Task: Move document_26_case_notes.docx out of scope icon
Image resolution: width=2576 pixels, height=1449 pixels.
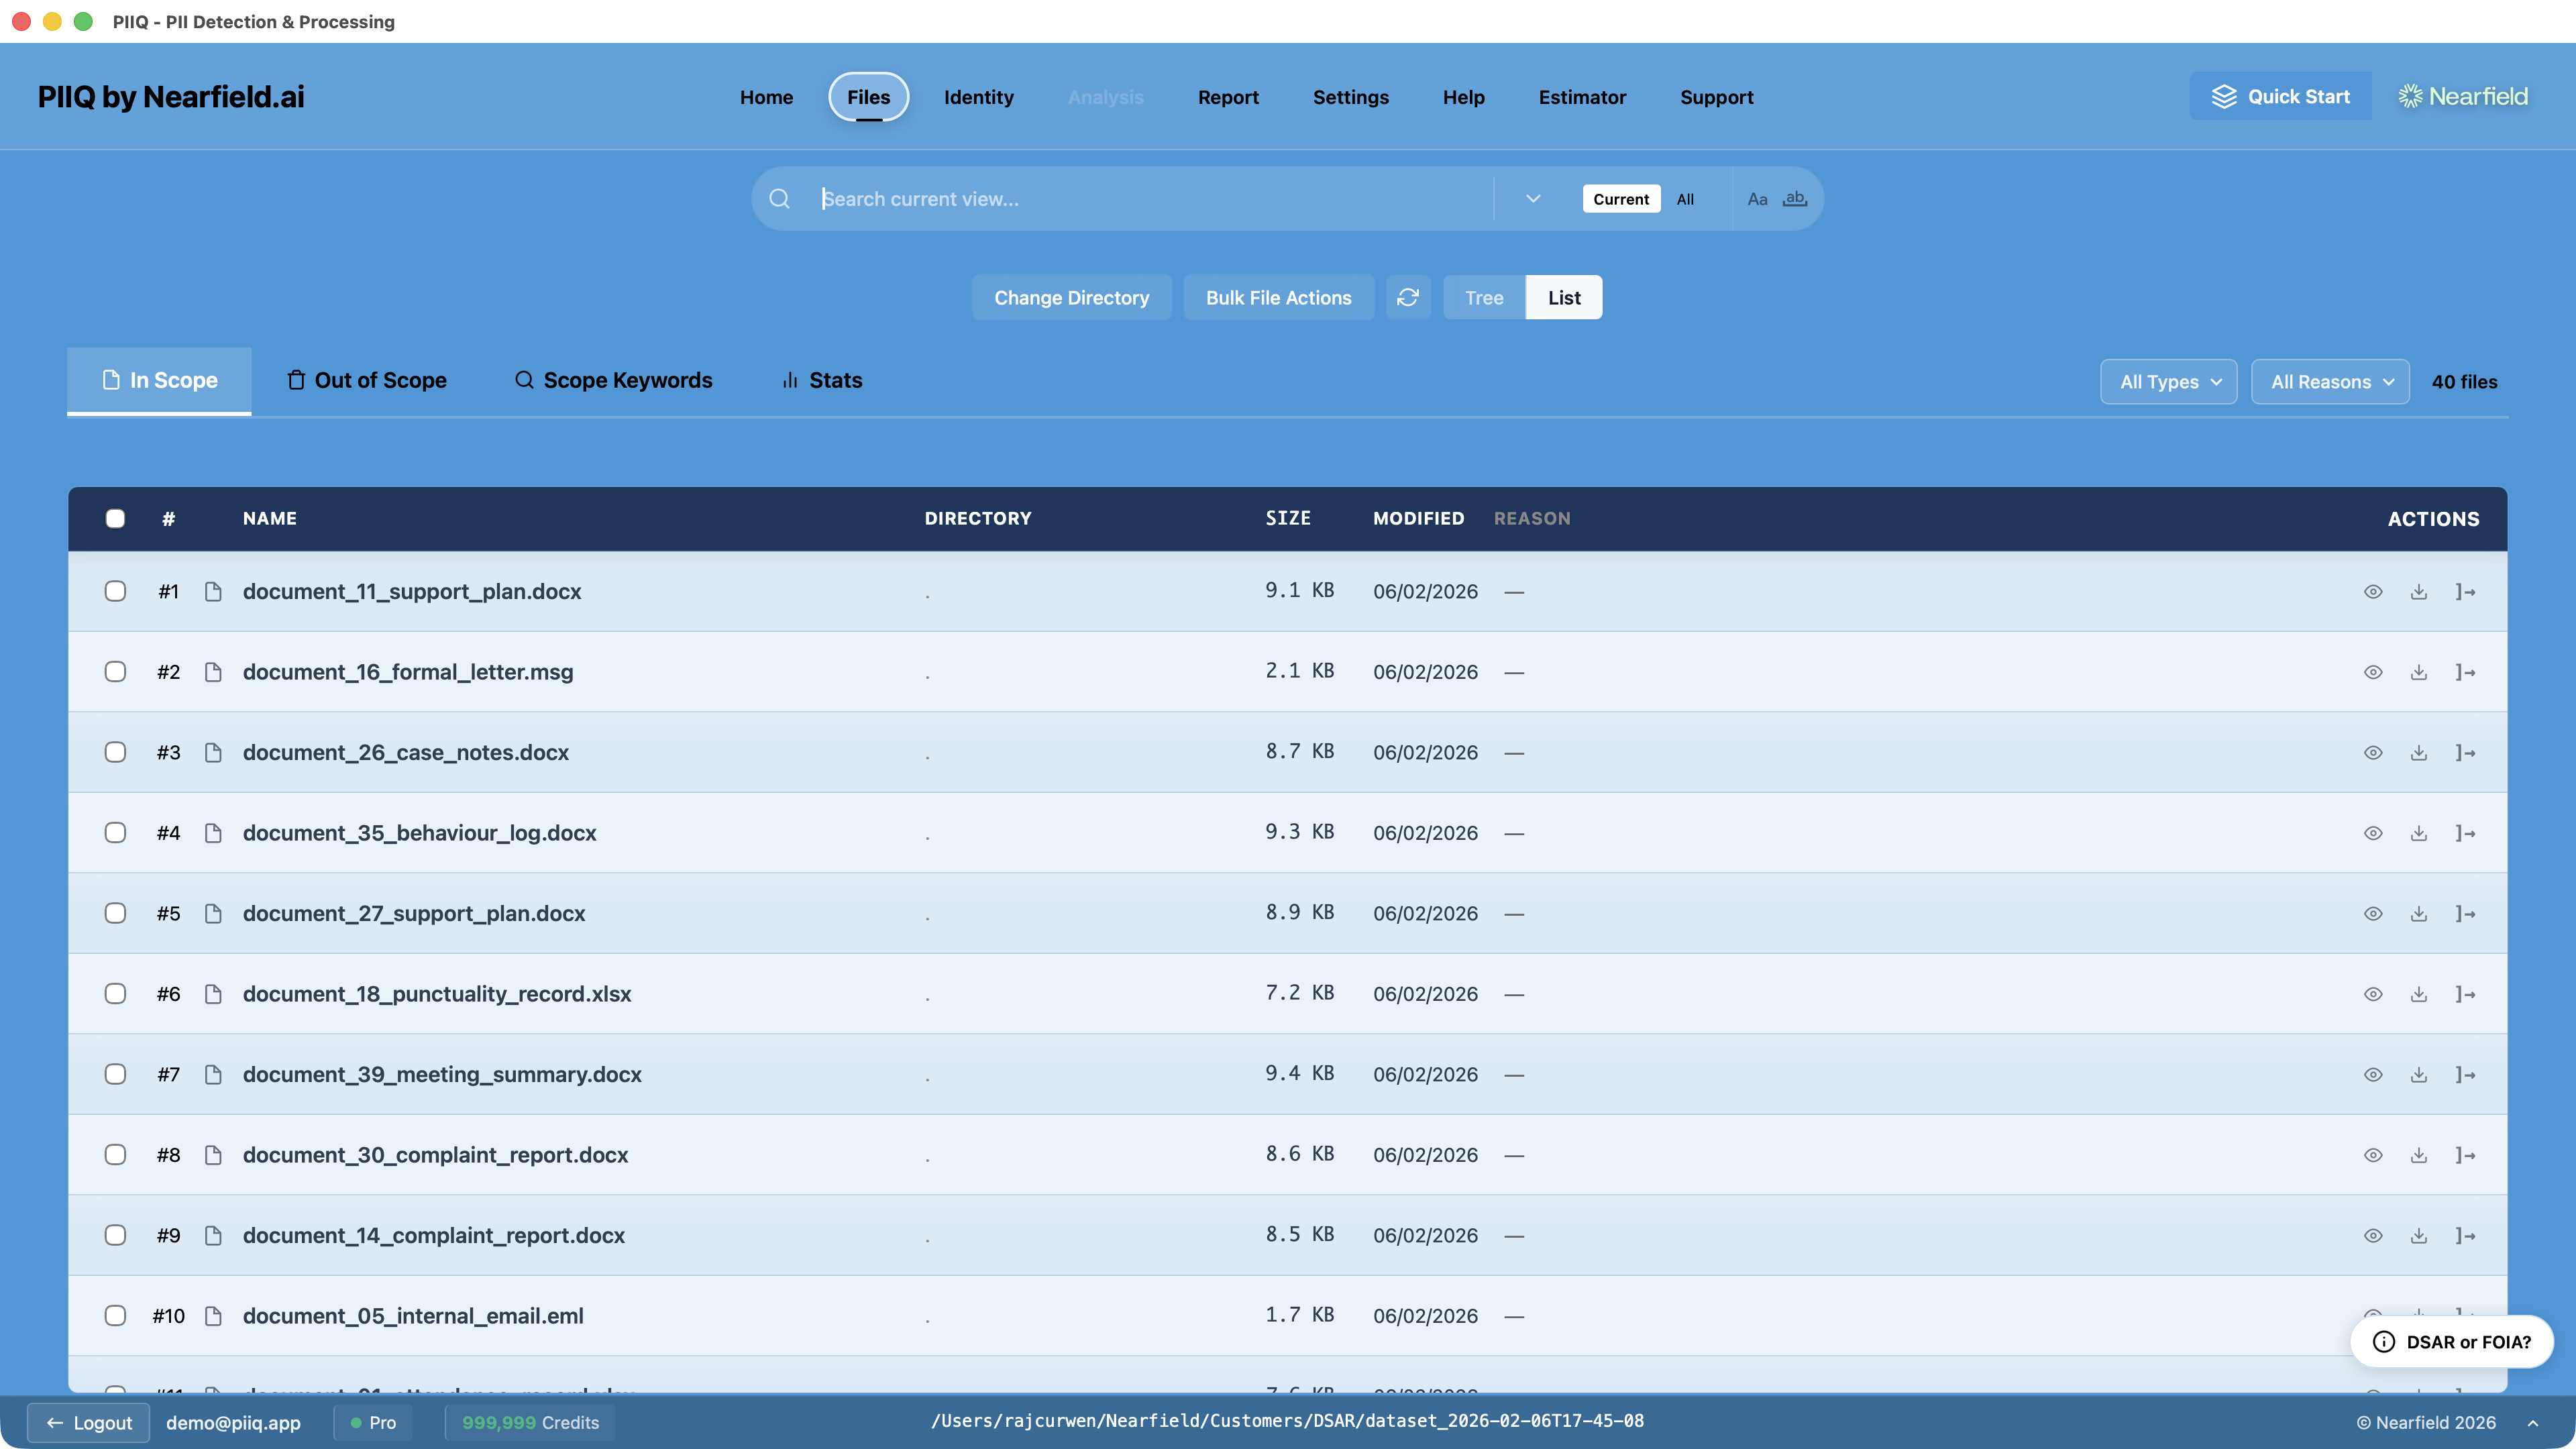Action: (x=2465, y=753)
